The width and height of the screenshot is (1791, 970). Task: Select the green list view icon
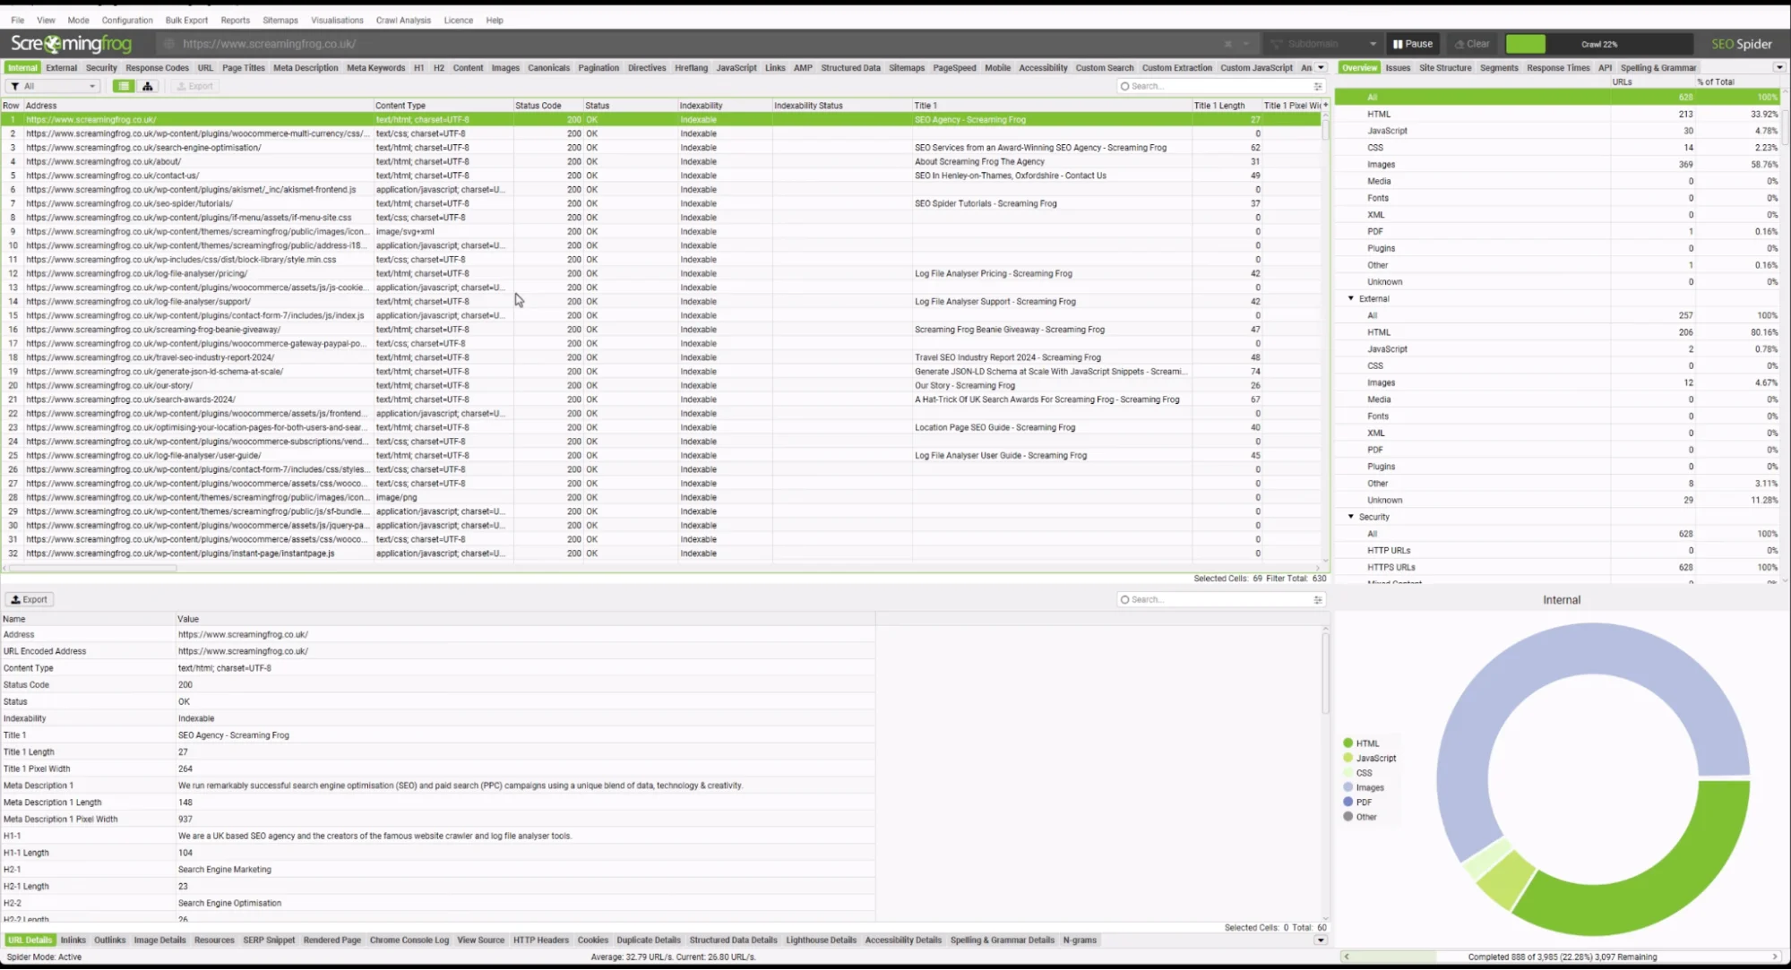[x=123, y=85]
